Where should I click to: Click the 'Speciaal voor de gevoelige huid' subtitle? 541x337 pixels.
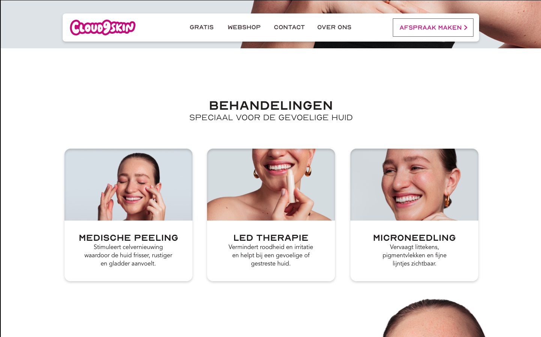click(271, 118)
